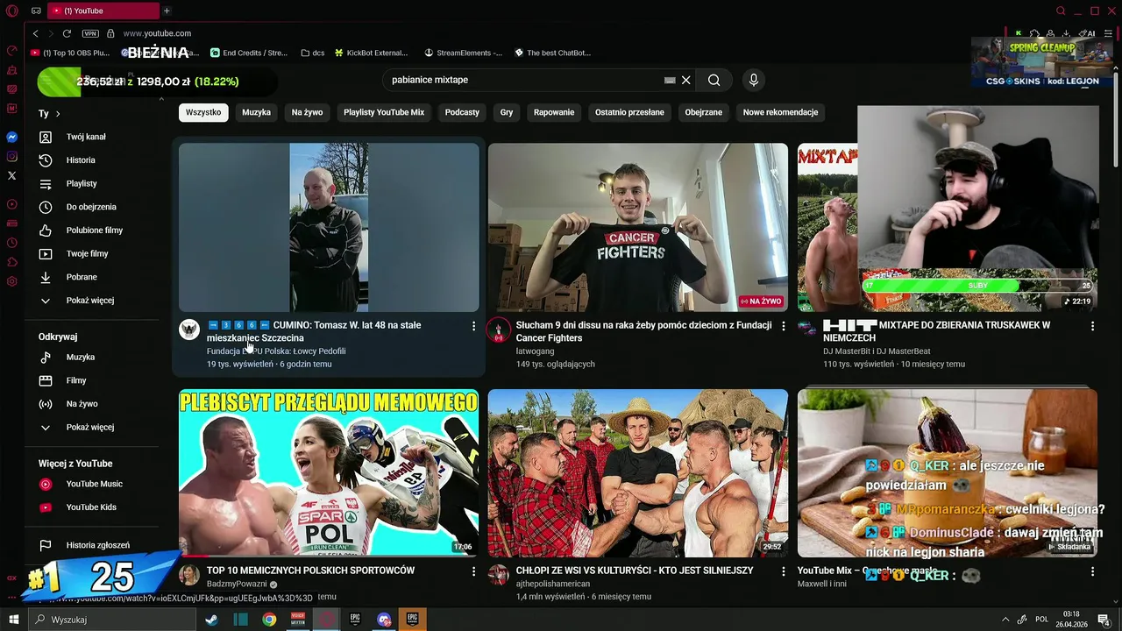This screenshot has width=1122, height=631.
Task: Select the 'Obejrzane' filter chip
Action: click(704, 112)
